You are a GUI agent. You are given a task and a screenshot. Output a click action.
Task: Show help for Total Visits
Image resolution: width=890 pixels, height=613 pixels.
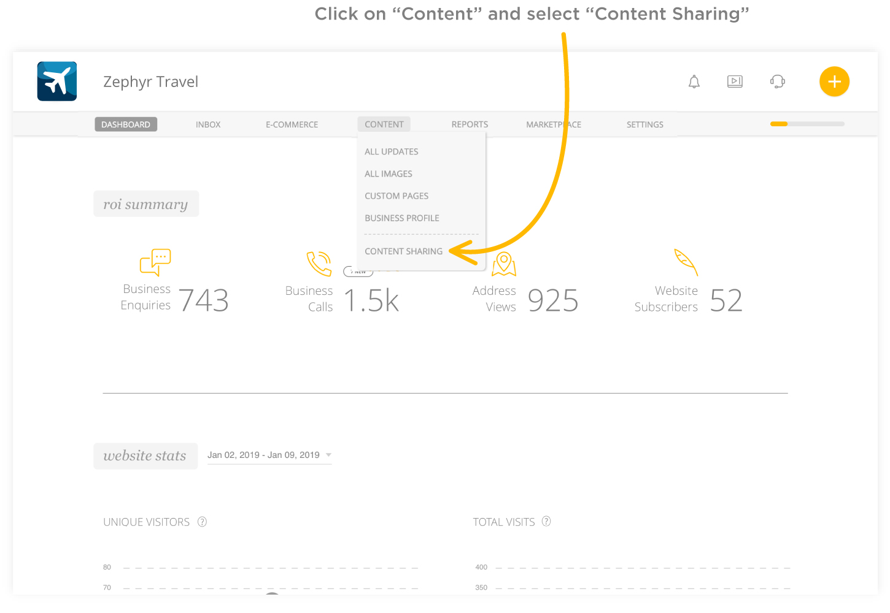click(x=546, y=521)
